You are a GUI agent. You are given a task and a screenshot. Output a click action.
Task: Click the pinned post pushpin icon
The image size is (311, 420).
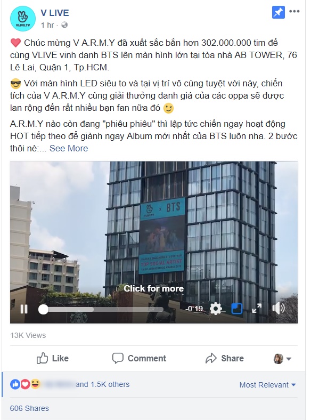point(279,12)
